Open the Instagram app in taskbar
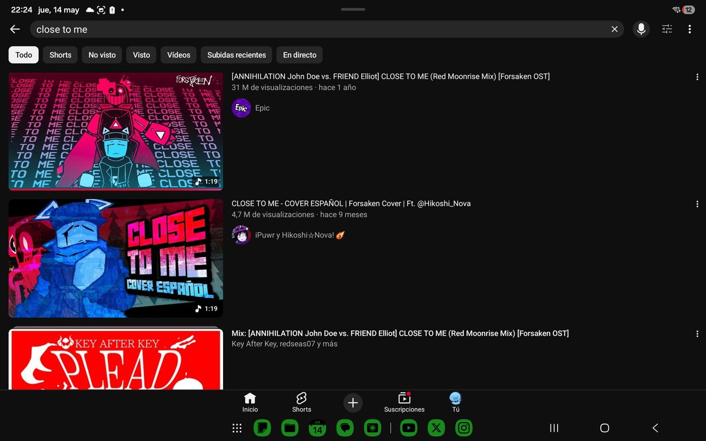The image size is (706, 441). point(464,428)
